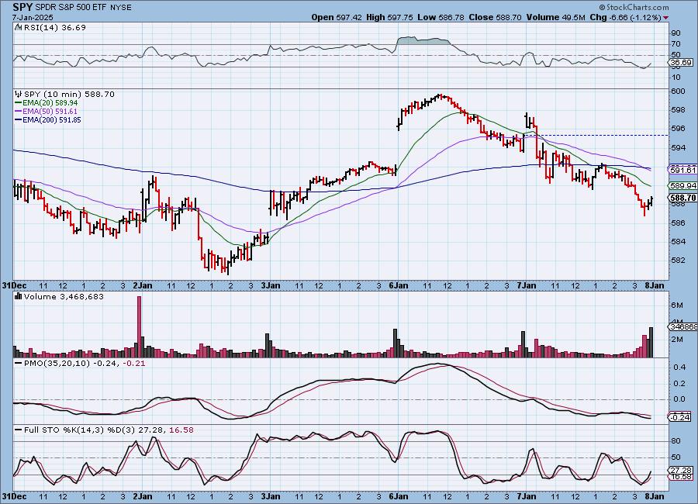Click the 0.4 PMO axis label
This screenshot has height=504, width=698.
coord(679,368)
